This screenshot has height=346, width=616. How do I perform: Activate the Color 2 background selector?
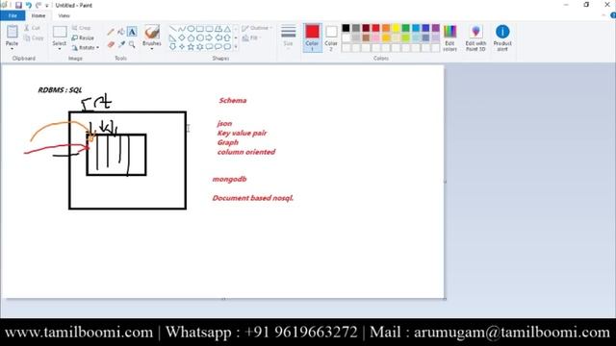[331, 37]
